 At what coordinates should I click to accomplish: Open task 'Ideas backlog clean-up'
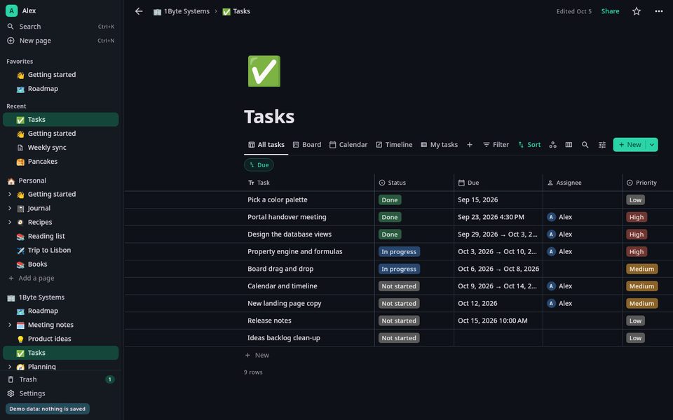point(284,337)
